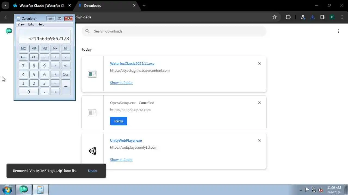Click the search magnifier icon
The height and width of the screenshot is (195, 348).
[88, 31]
